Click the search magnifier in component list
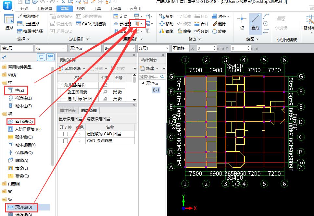 pyautogui.click(x=162, y=77)
